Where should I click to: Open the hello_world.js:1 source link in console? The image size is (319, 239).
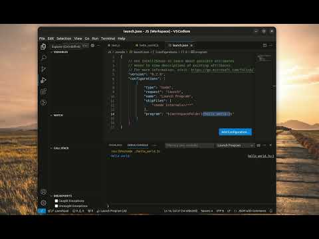(x=261, y=156)
